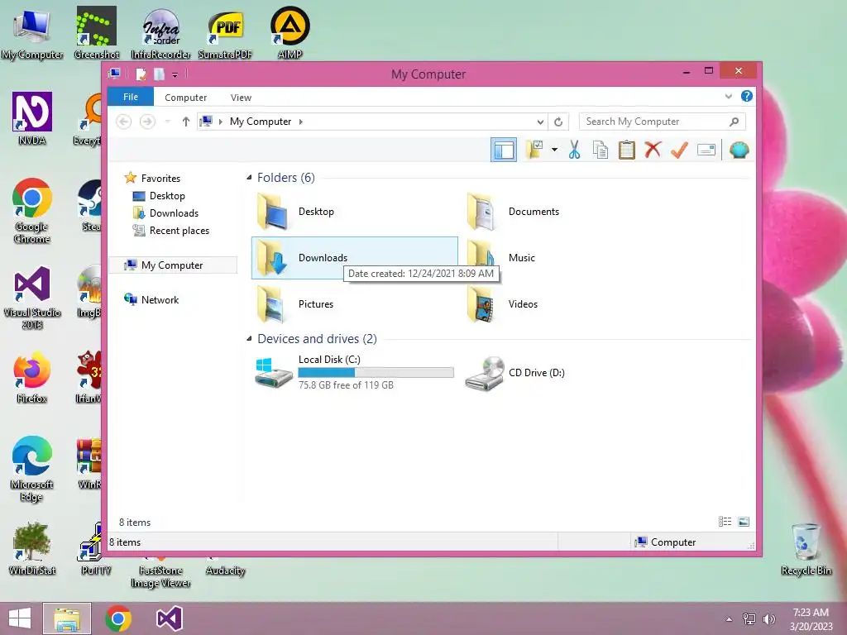
Task: Open the address bar history dropdown
Action: (x=540, y=122)
